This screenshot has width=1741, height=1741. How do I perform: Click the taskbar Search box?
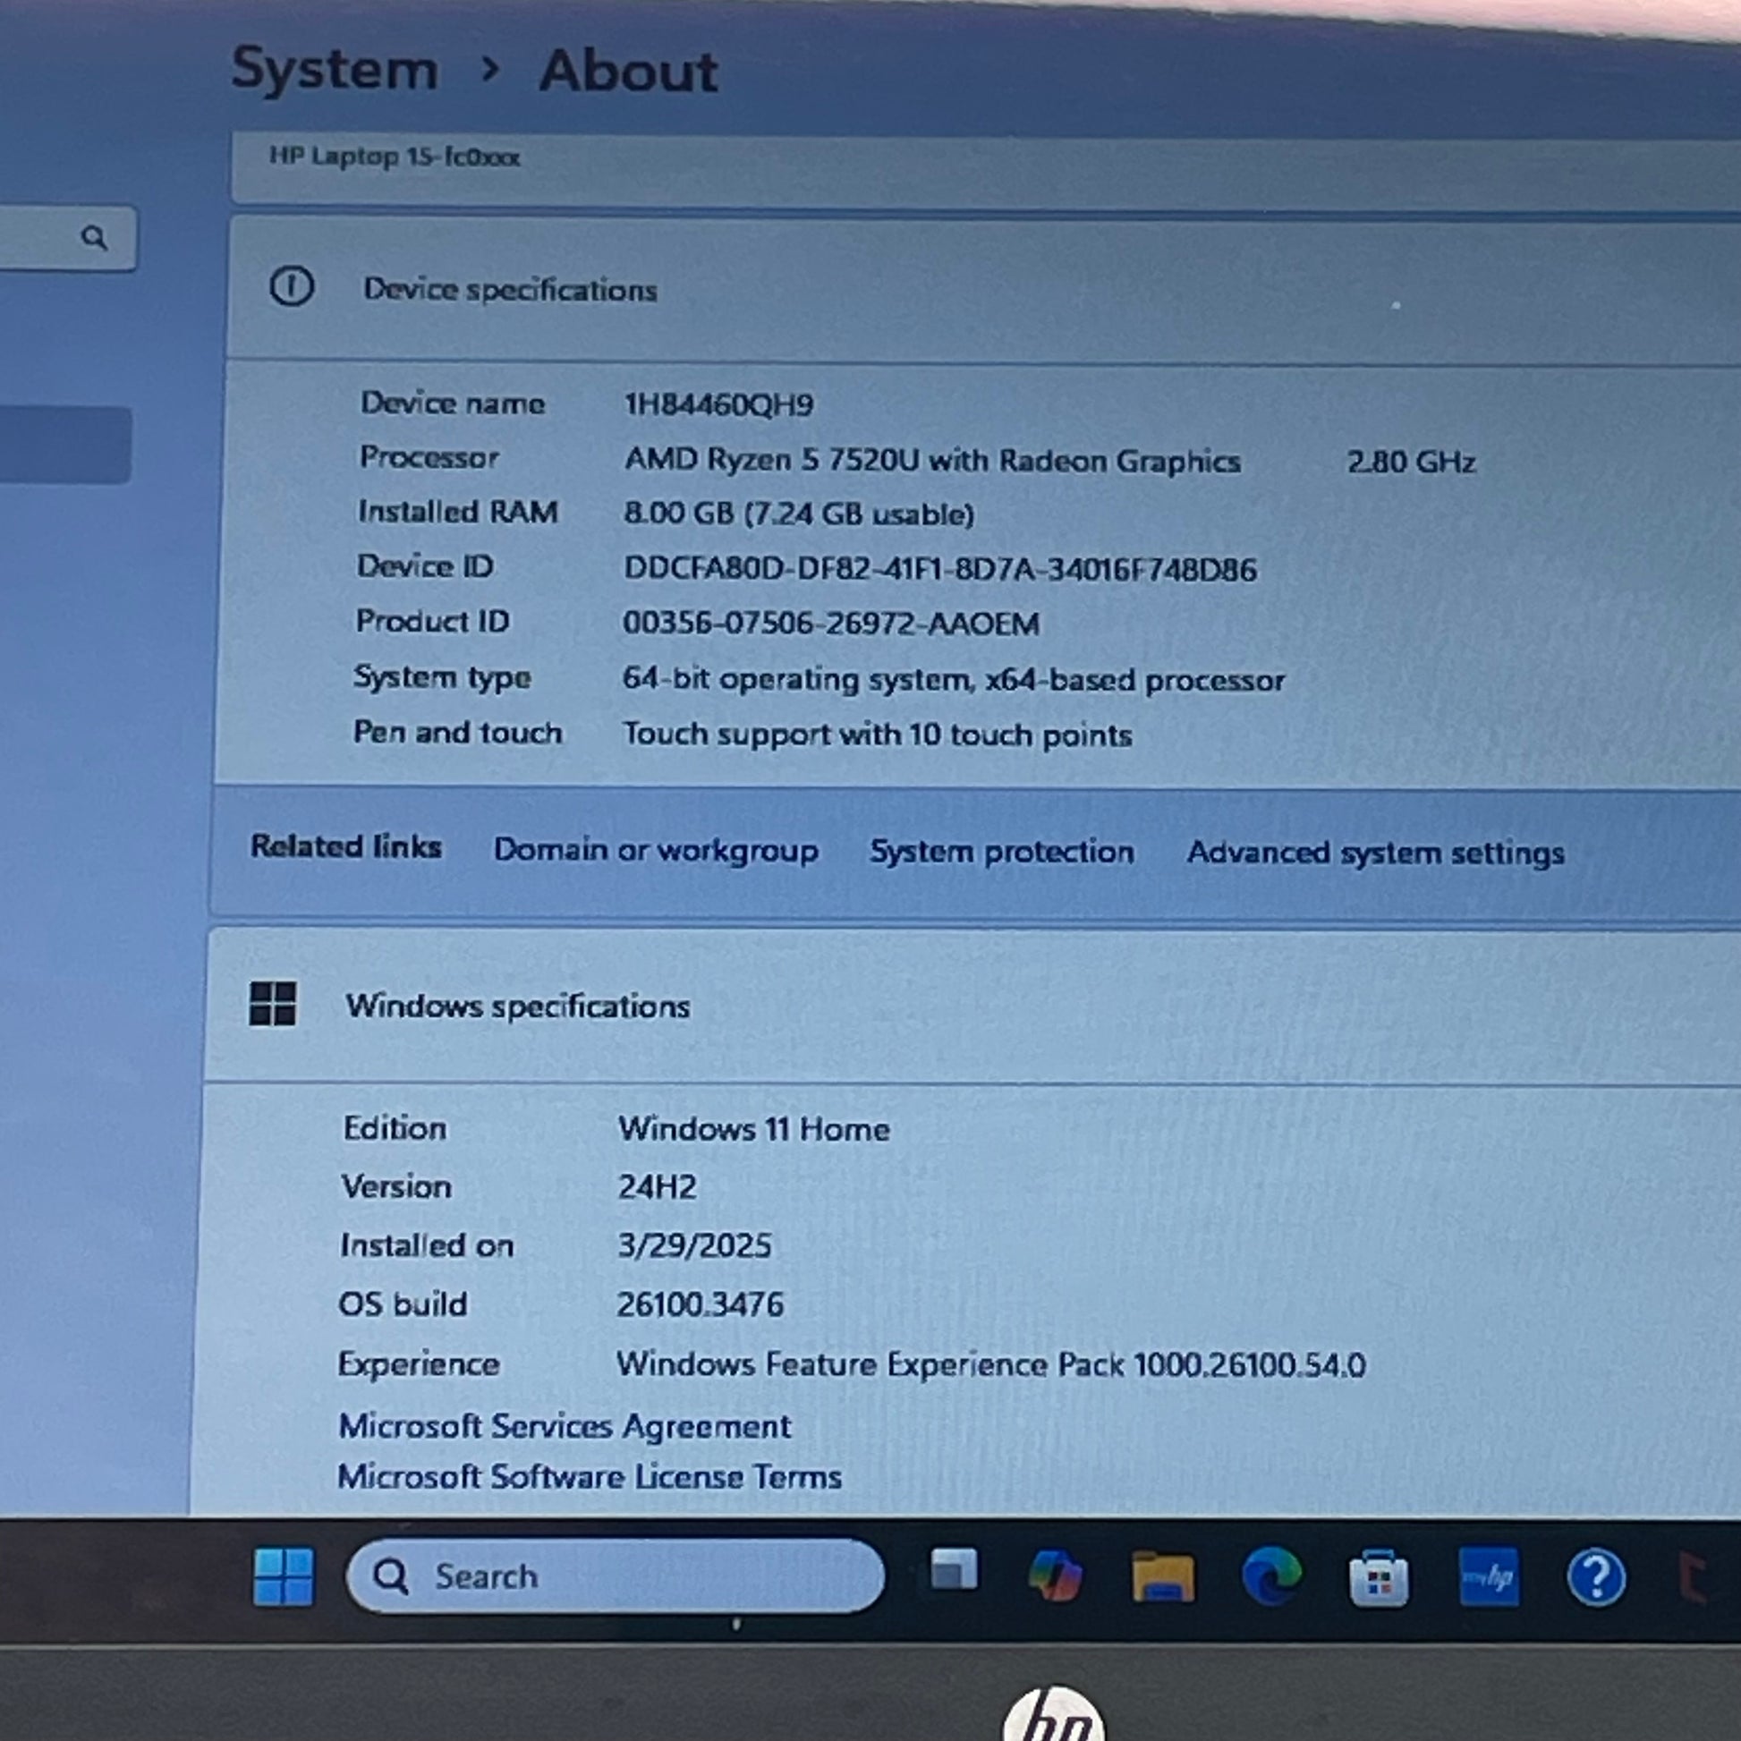tap(615, 1576)
